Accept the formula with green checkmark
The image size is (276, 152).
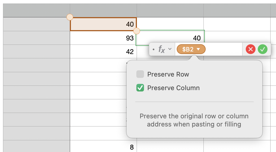click(x=263, y=49)
